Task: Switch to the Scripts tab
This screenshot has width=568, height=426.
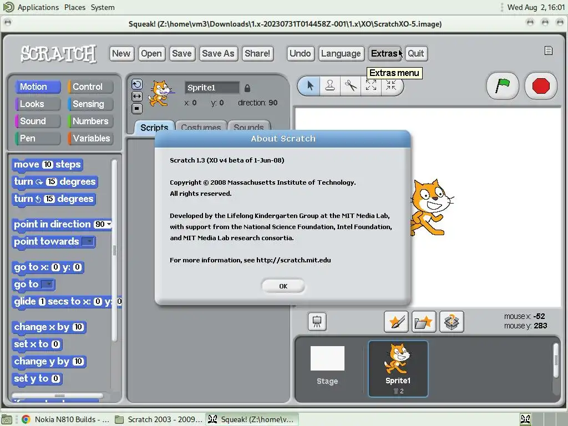Action: click(154, 127)
